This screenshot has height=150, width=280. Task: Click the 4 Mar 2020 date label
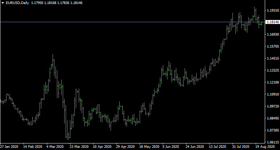tap(55, 147)
